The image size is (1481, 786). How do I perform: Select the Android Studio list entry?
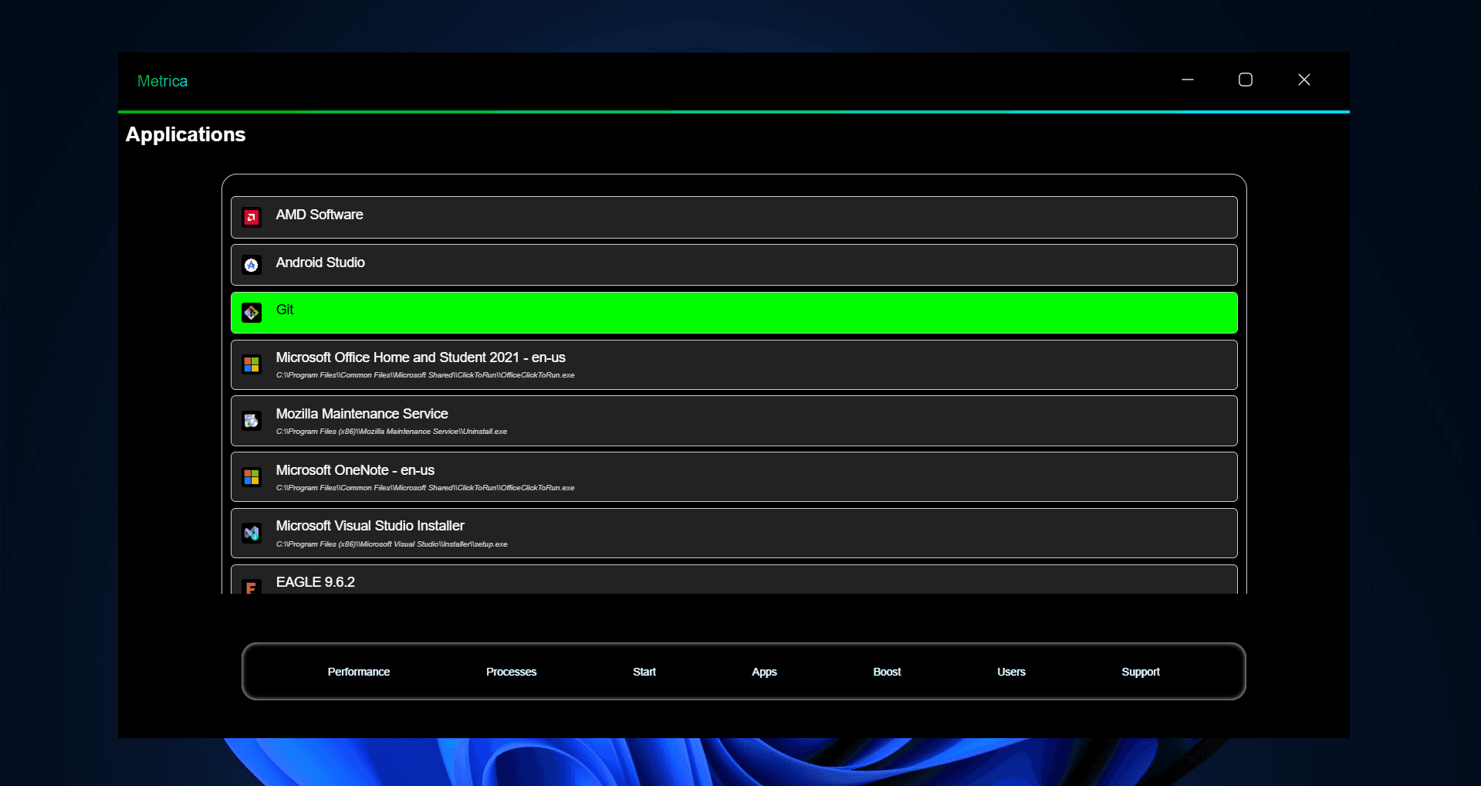[x=733, y=264]
